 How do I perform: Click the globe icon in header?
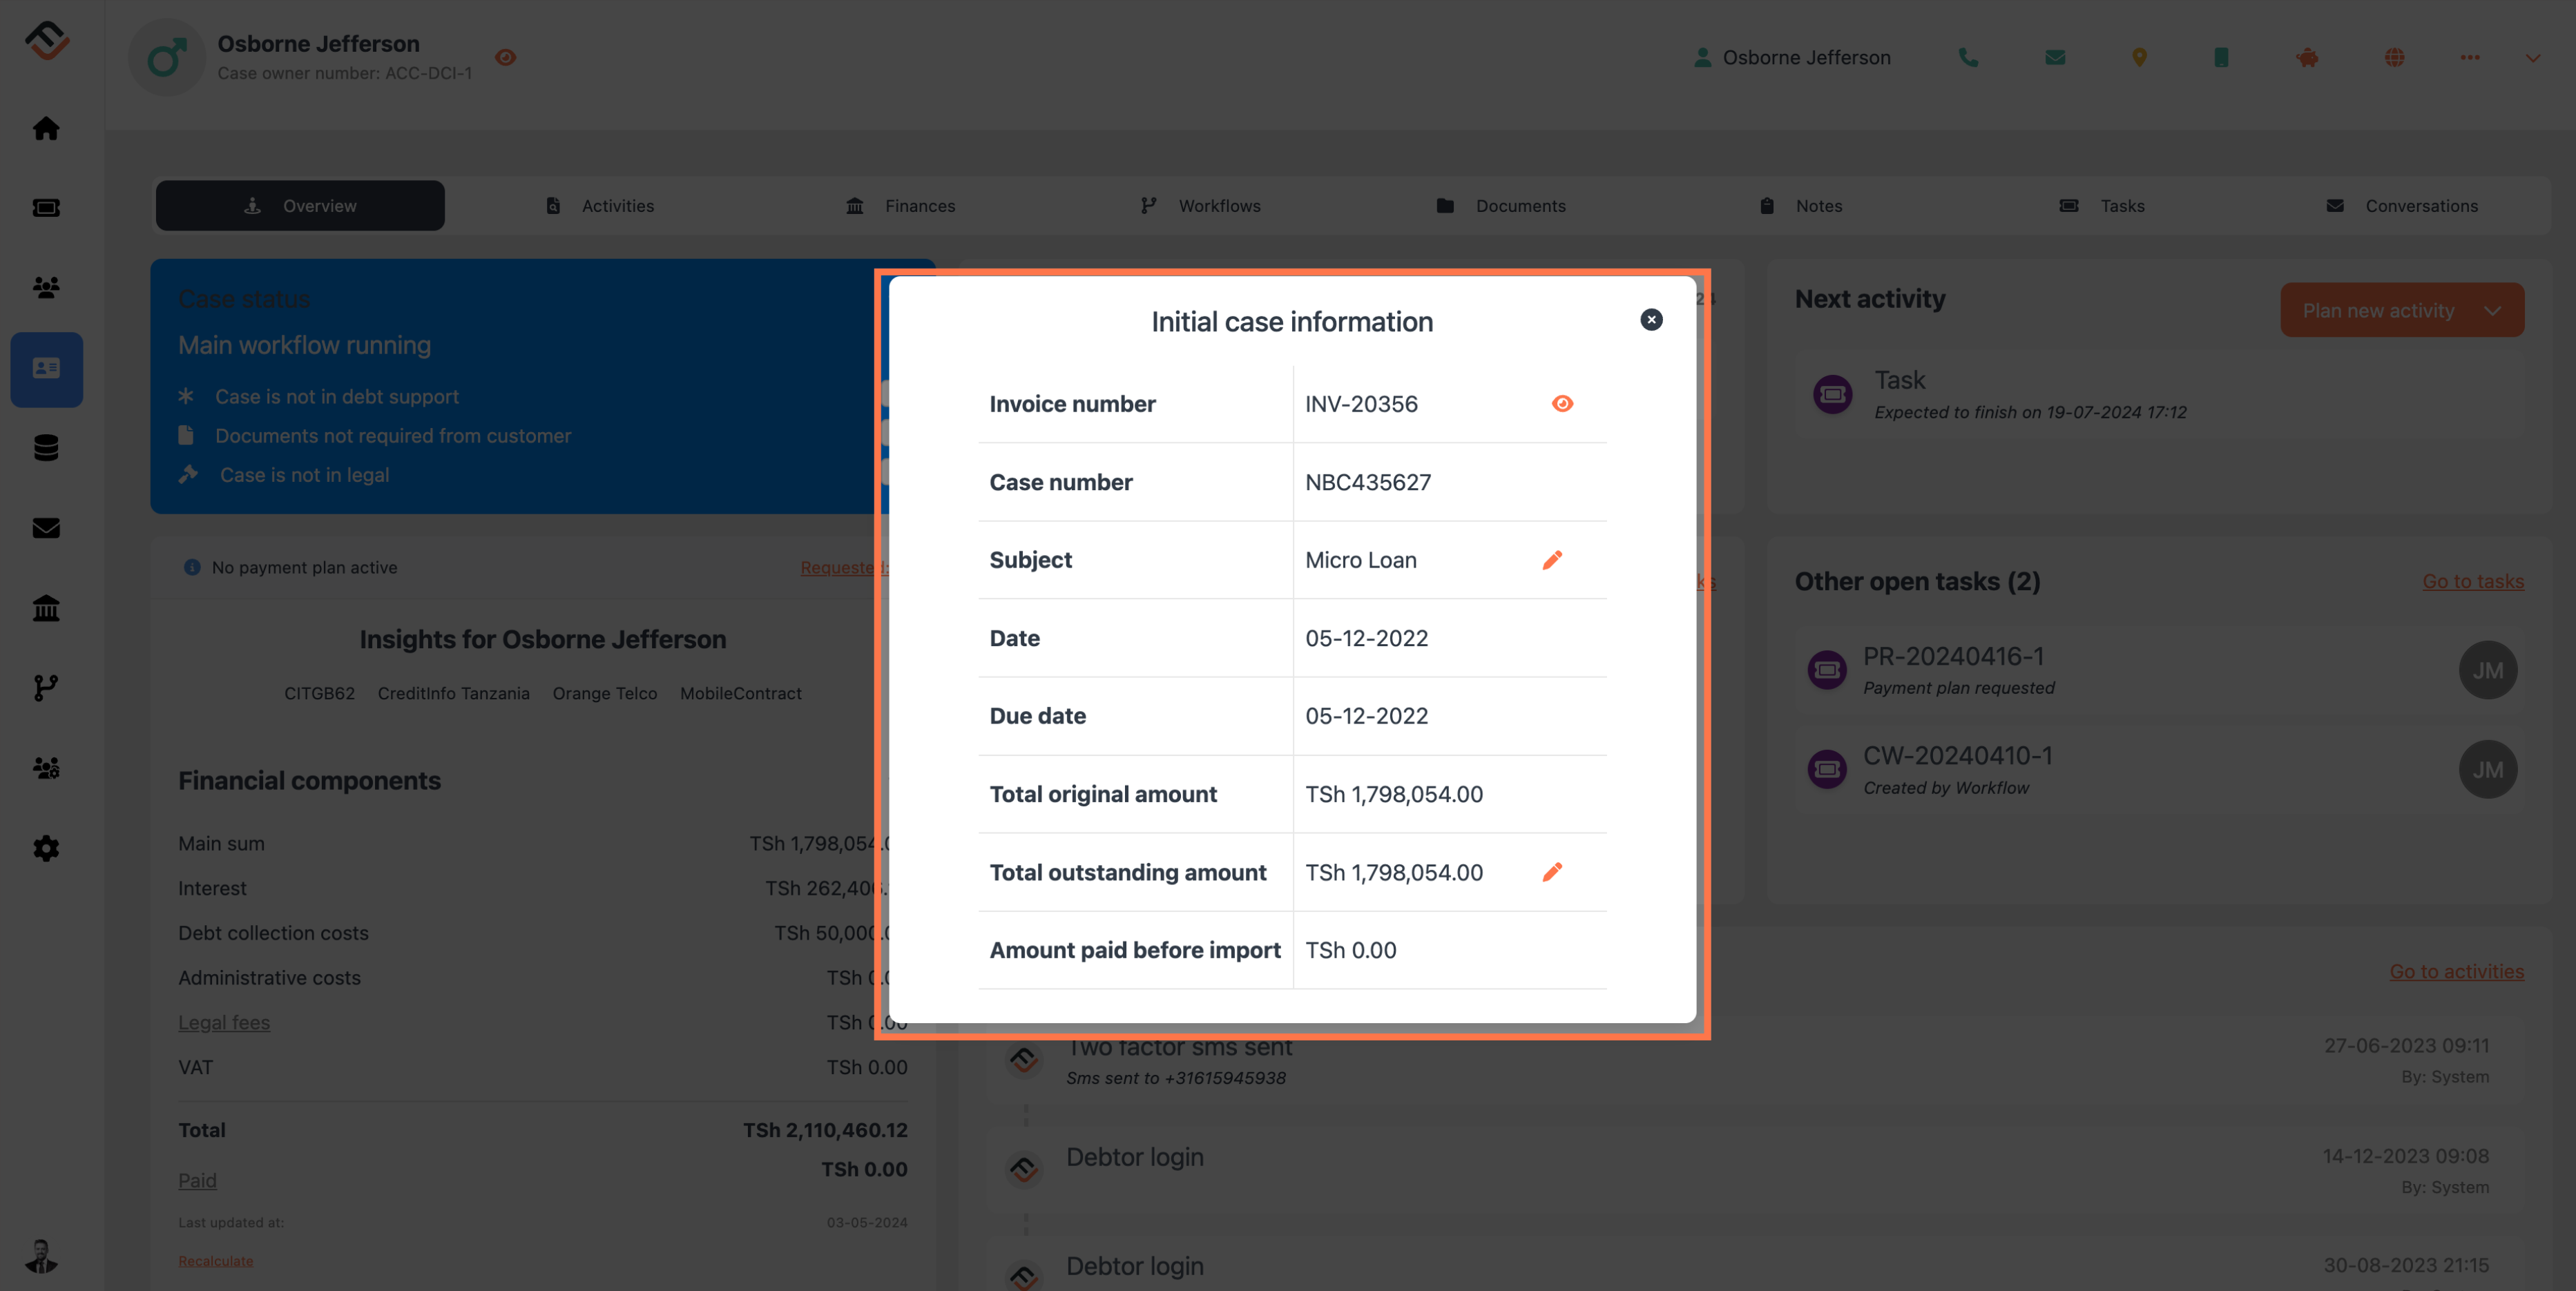coord(2394,57)
